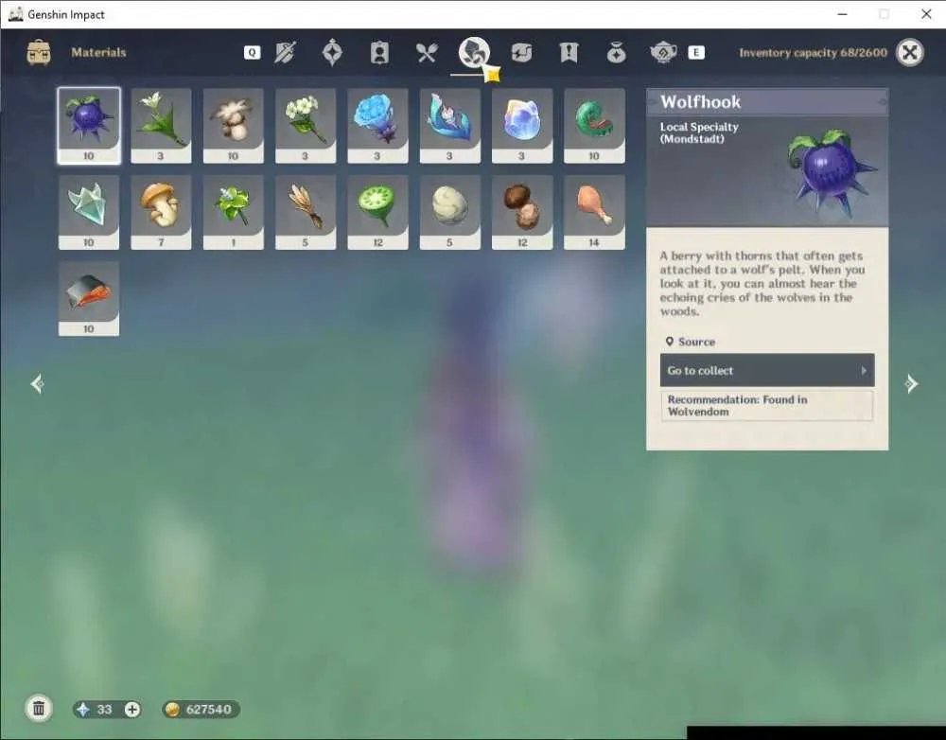This screenshot has height=740, width=946.
Task: Go to the previous page with the left arrow
Action: pos(38,384)
